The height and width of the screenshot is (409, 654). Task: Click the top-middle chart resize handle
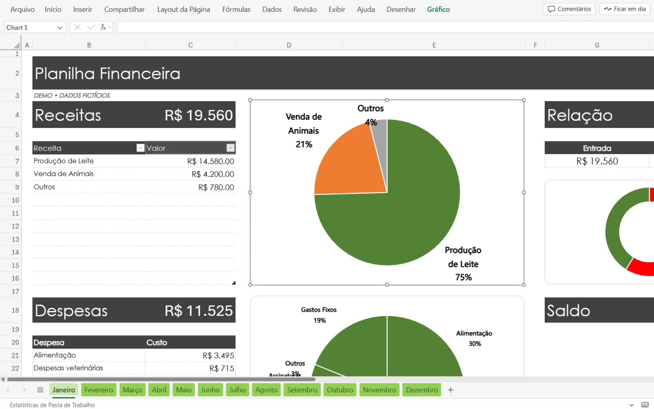point(387,100)
